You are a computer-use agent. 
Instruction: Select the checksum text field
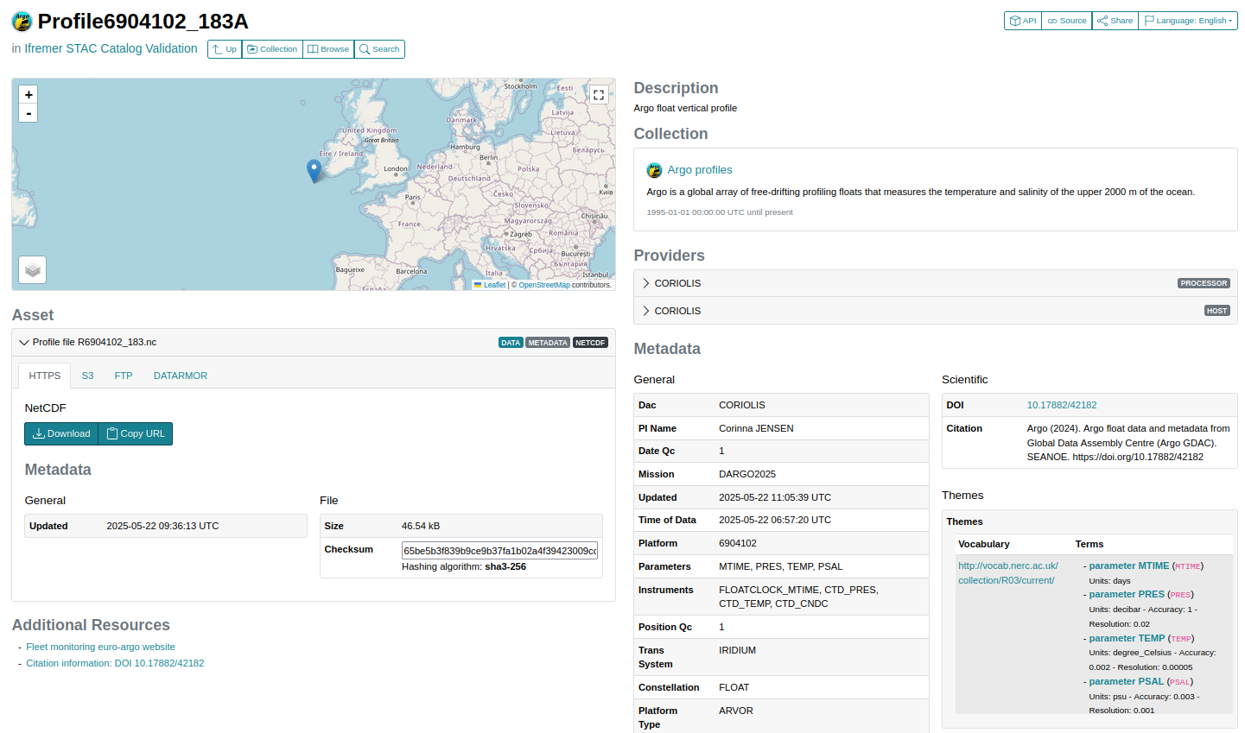coord(499,550)
